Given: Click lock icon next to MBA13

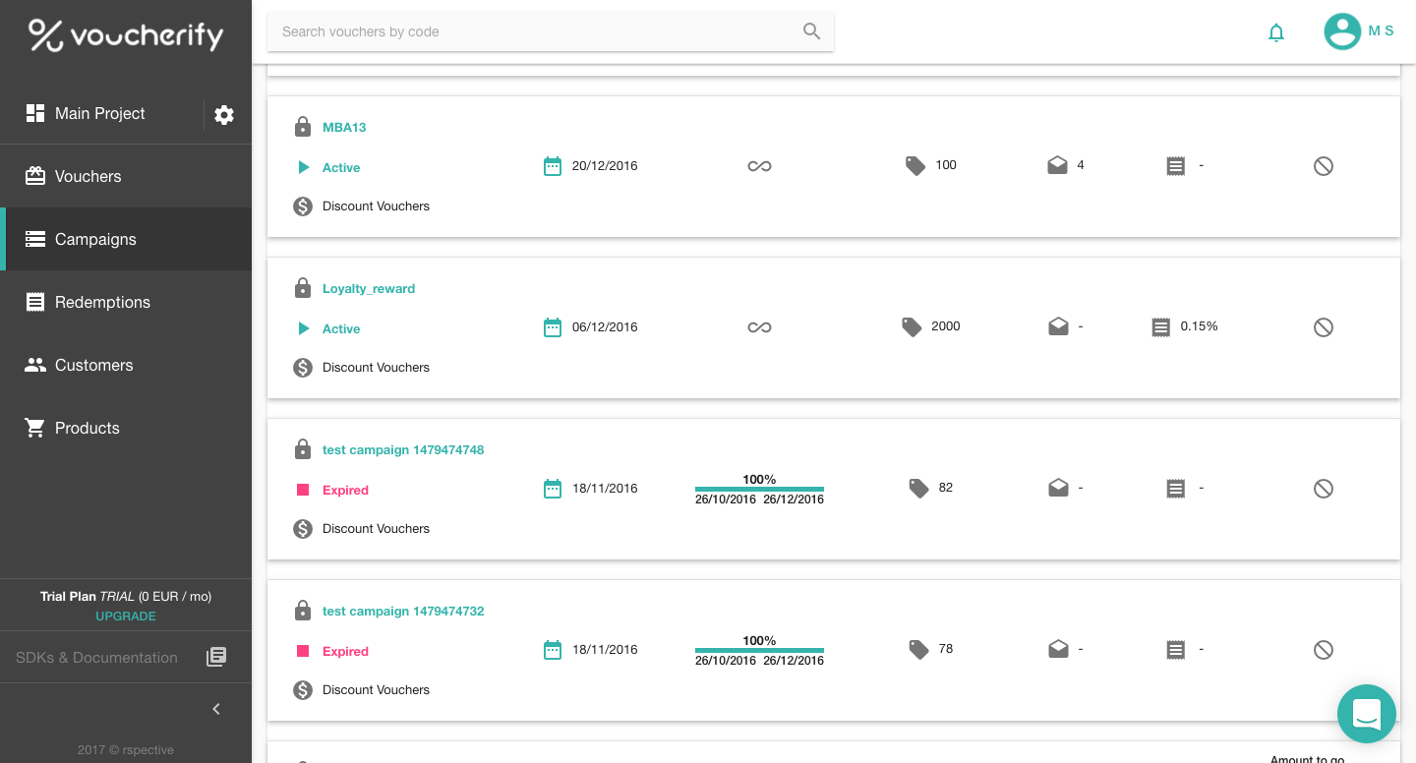Looking at the screenshot, I should coord(303,128).
